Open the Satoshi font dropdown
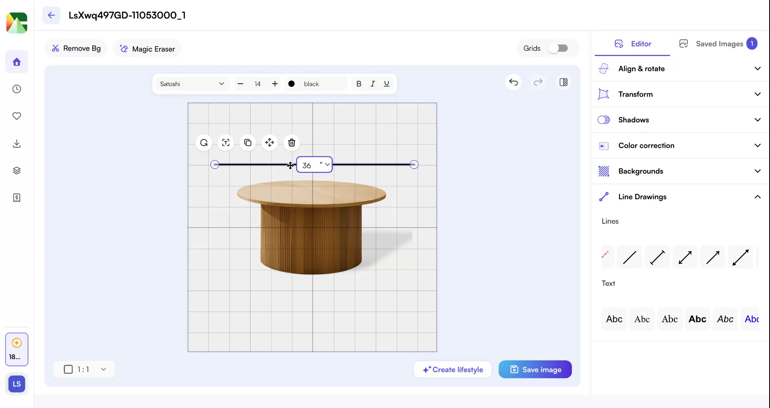Screen dimensions: 770x408 [192, 84]
